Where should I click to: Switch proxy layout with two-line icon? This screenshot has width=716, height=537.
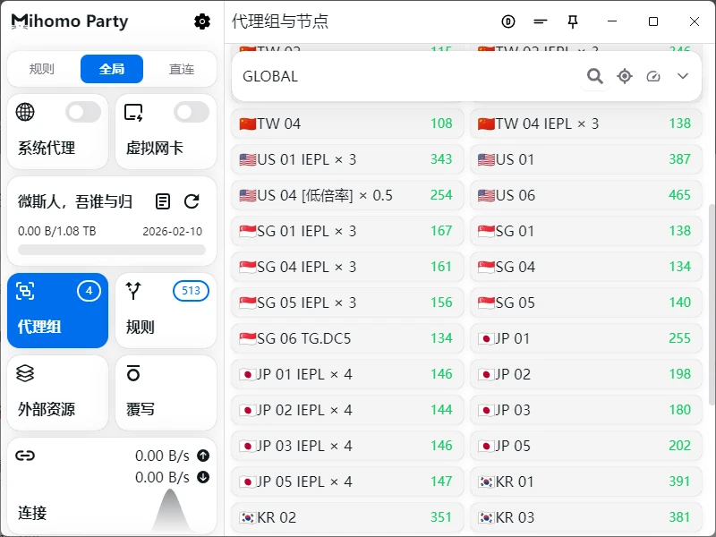click(x=541, y=21)
